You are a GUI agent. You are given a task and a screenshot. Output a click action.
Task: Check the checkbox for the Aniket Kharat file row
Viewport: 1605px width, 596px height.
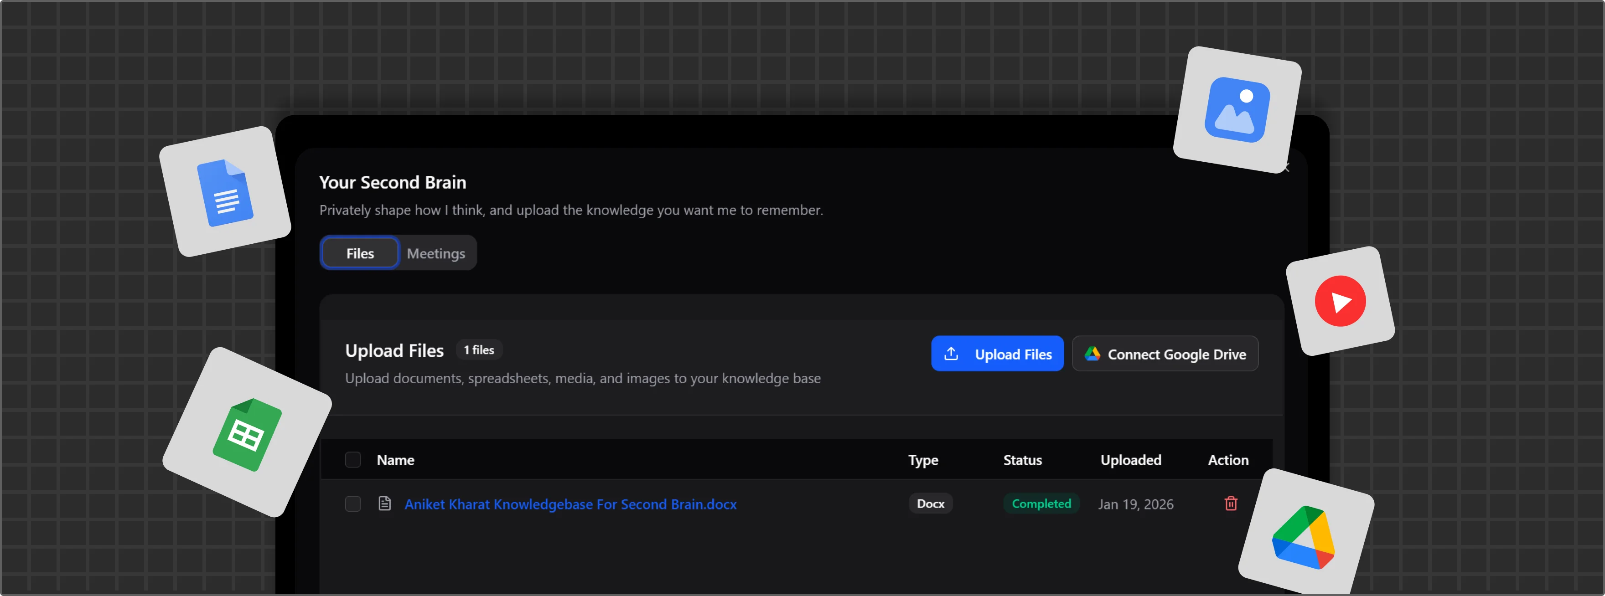[x=352, y=504]
